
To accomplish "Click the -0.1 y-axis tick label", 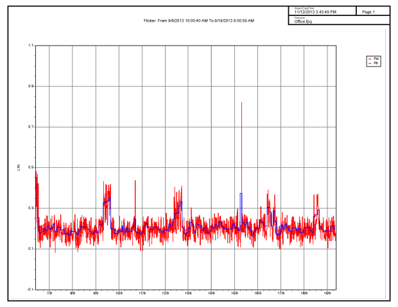I will (30, 290).
